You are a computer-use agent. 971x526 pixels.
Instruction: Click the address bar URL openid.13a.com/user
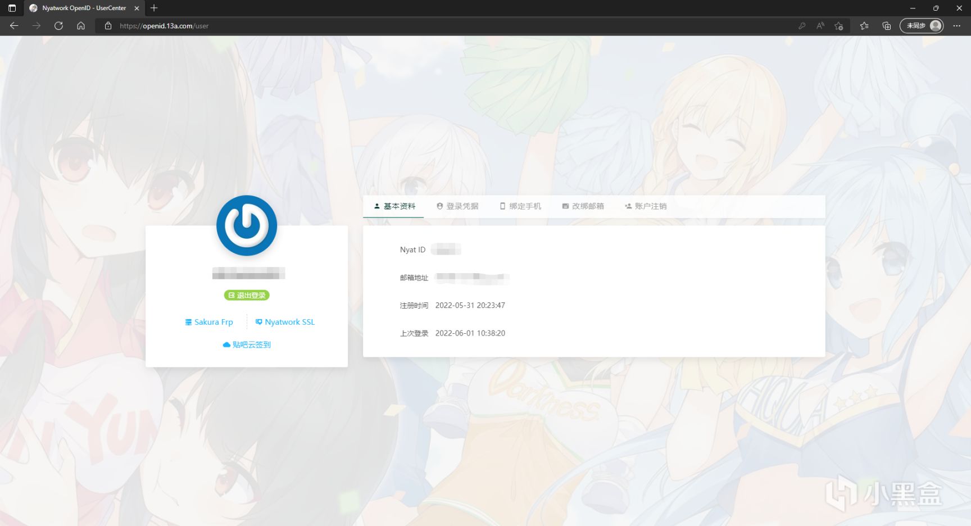[x=164, y=26]
